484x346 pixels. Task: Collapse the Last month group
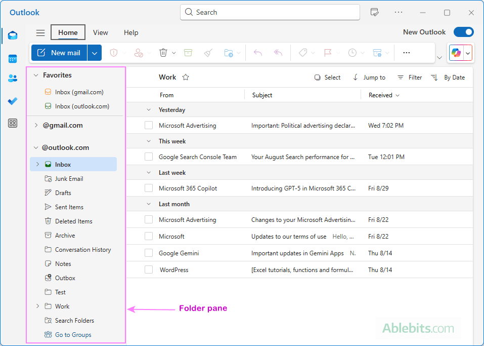[149, 204]
